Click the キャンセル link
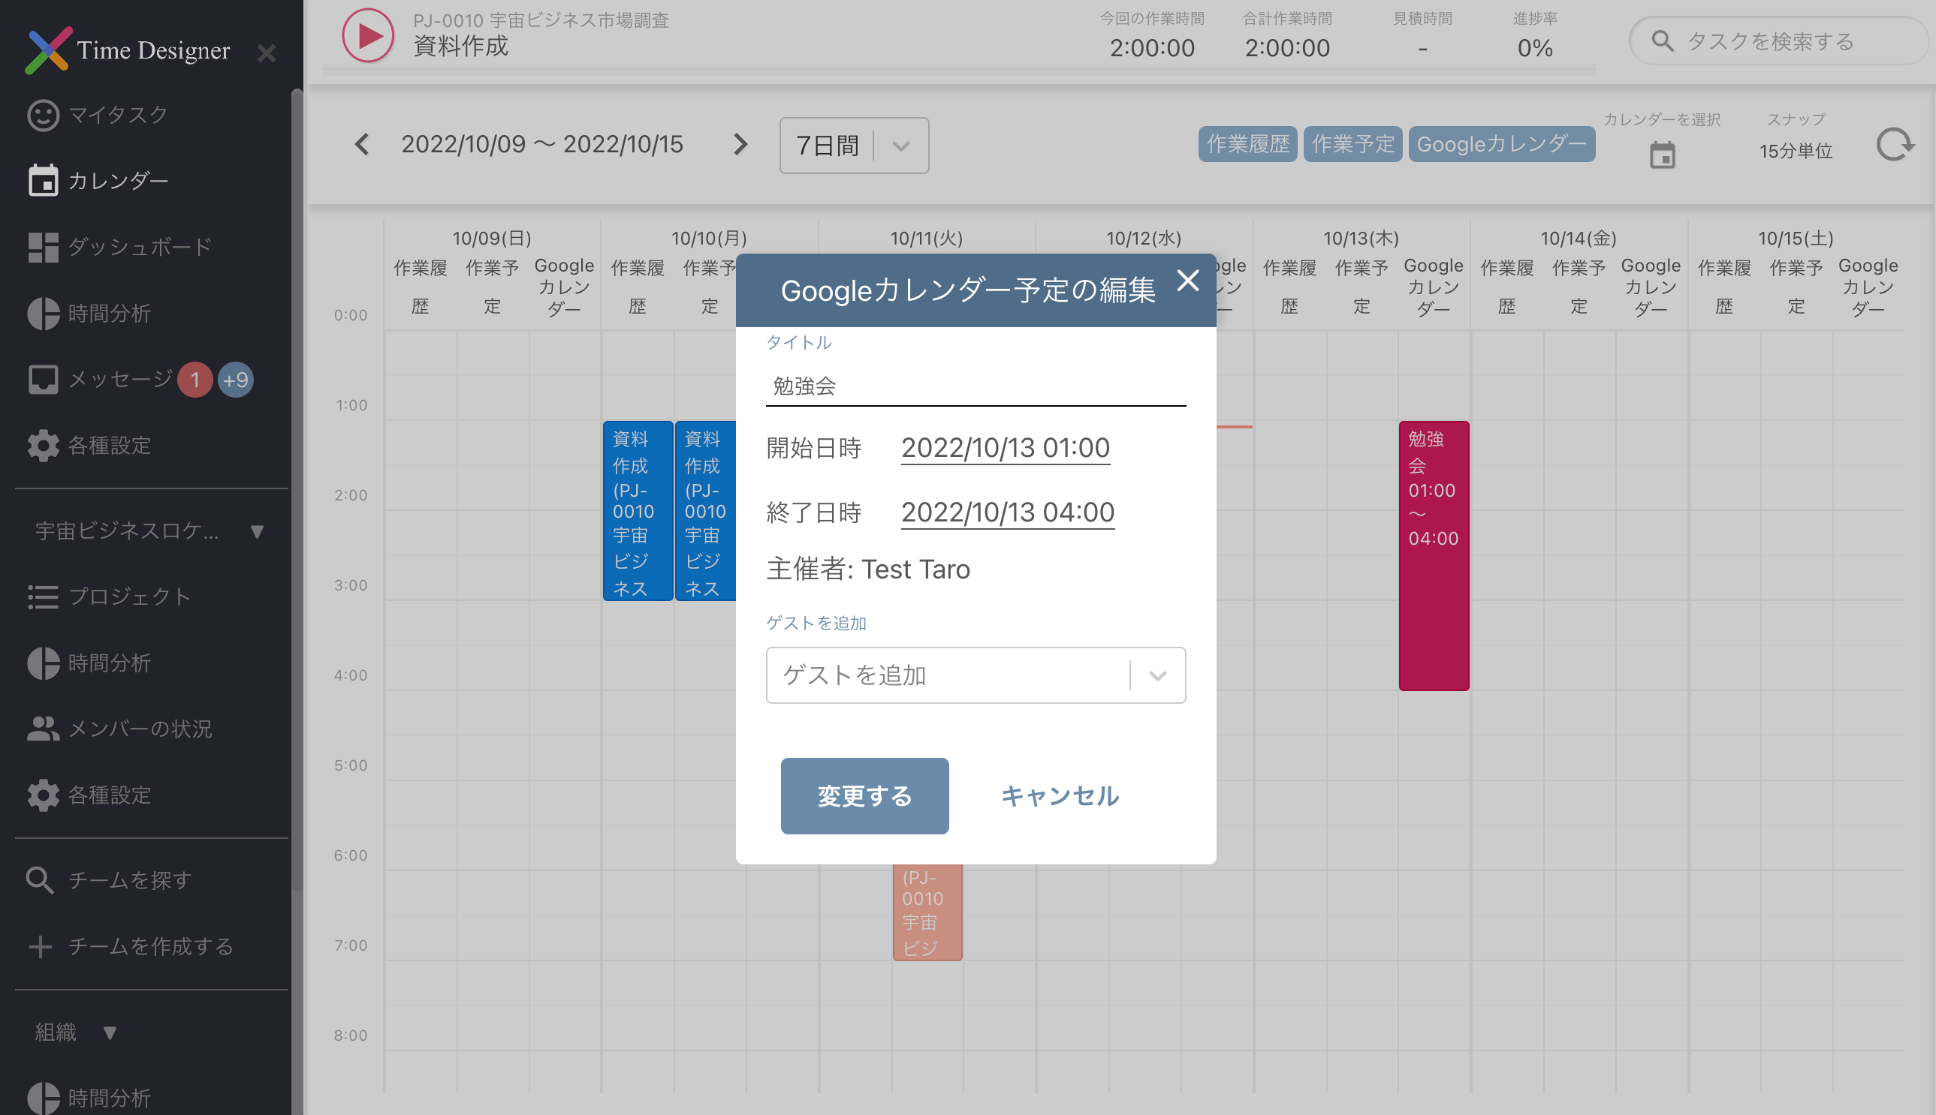 tap(1059, 795)
